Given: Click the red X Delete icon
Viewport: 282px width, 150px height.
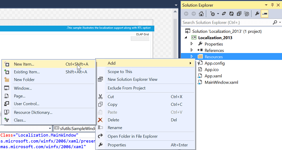Looking at the screenshot, I should (100, 120).
